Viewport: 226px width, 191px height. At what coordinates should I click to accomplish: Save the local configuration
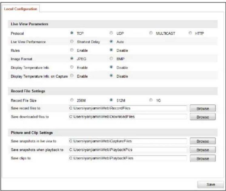(211, 185)
